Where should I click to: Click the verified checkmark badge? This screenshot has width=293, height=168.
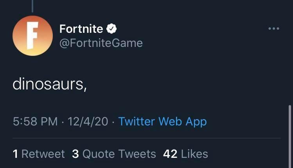pos(111,29)
